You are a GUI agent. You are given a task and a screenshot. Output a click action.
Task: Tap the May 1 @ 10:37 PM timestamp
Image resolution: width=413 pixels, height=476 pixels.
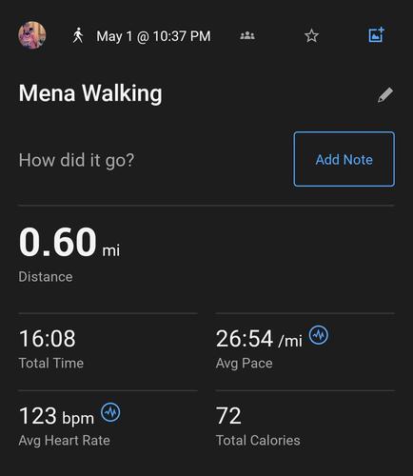[153, 36]
